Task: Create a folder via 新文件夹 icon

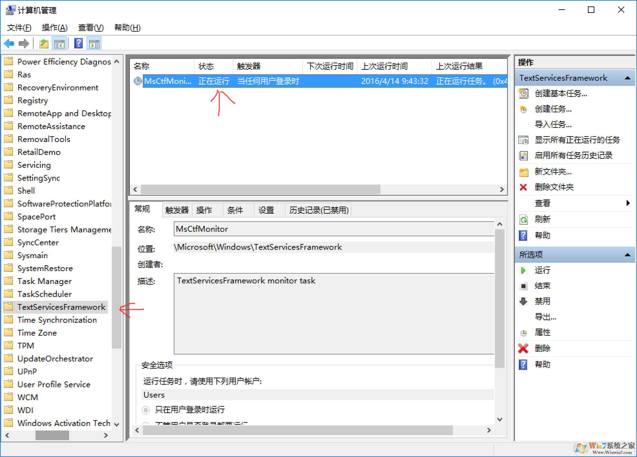Action: (524, 171)
